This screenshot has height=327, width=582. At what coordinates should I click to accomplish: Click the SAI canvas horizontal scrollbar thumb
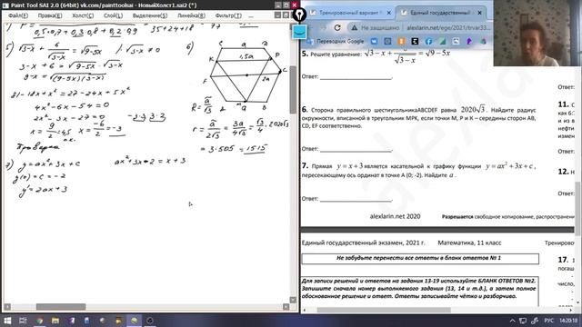tap(61, 307)
